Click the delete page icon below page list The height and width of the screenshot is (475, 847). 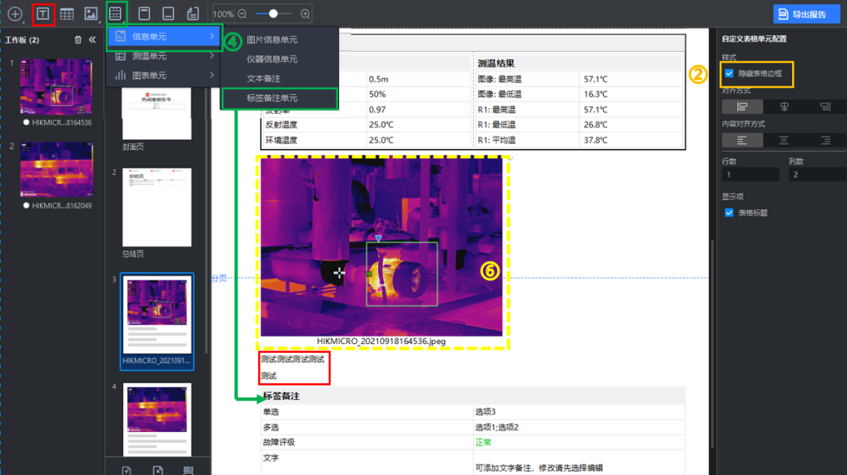(x=158, y=470)
